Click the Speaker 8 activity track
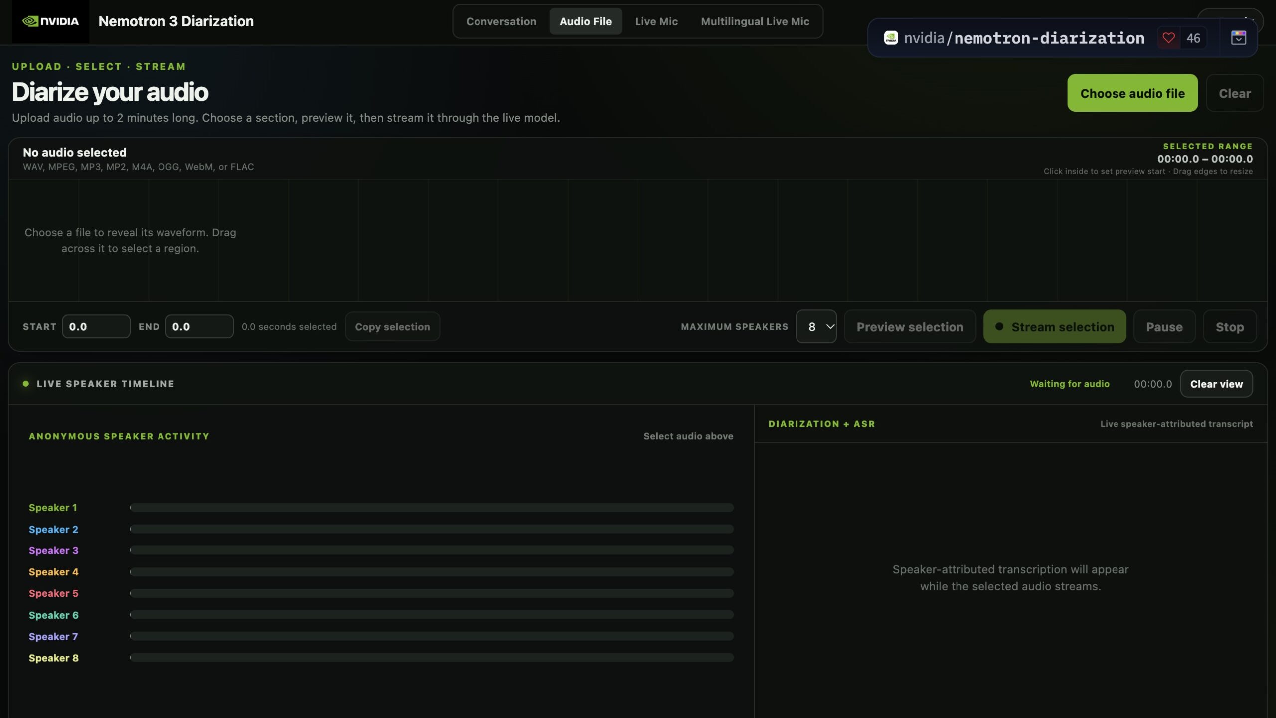Image resolution: width=1276 pixels, height=718 pixels. click(432, 658)
